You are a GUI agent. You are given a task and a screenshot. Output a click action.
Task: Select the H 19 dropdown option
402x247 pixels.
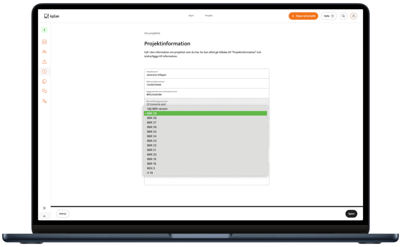tap(150, 173)
